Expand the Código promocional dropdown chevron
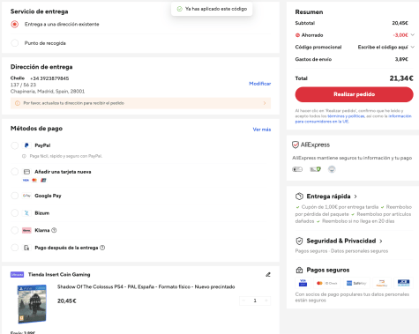 [412, 47]
